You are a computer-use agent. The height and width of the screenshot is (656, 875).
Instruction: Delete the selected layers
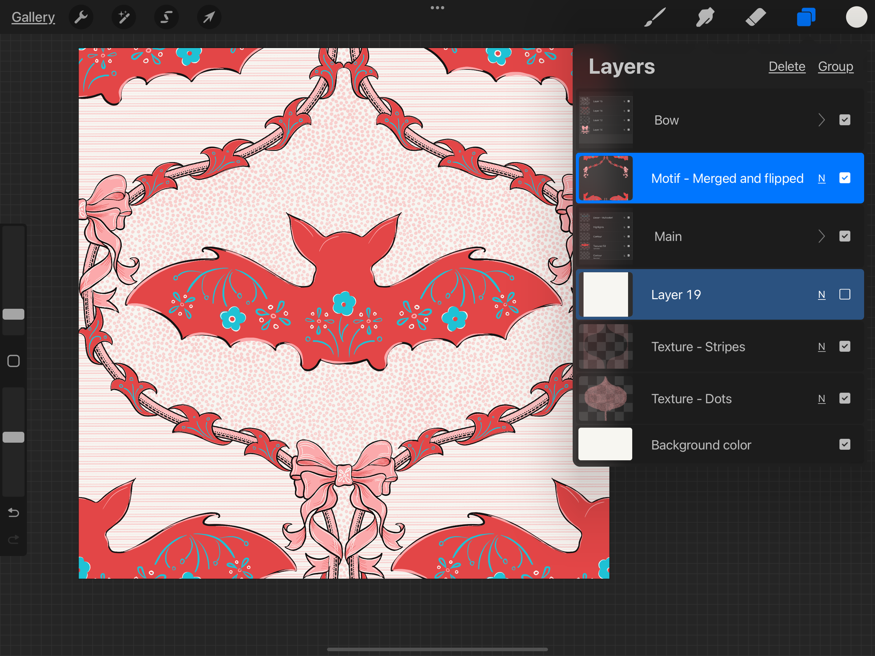[x=787, y=67]
